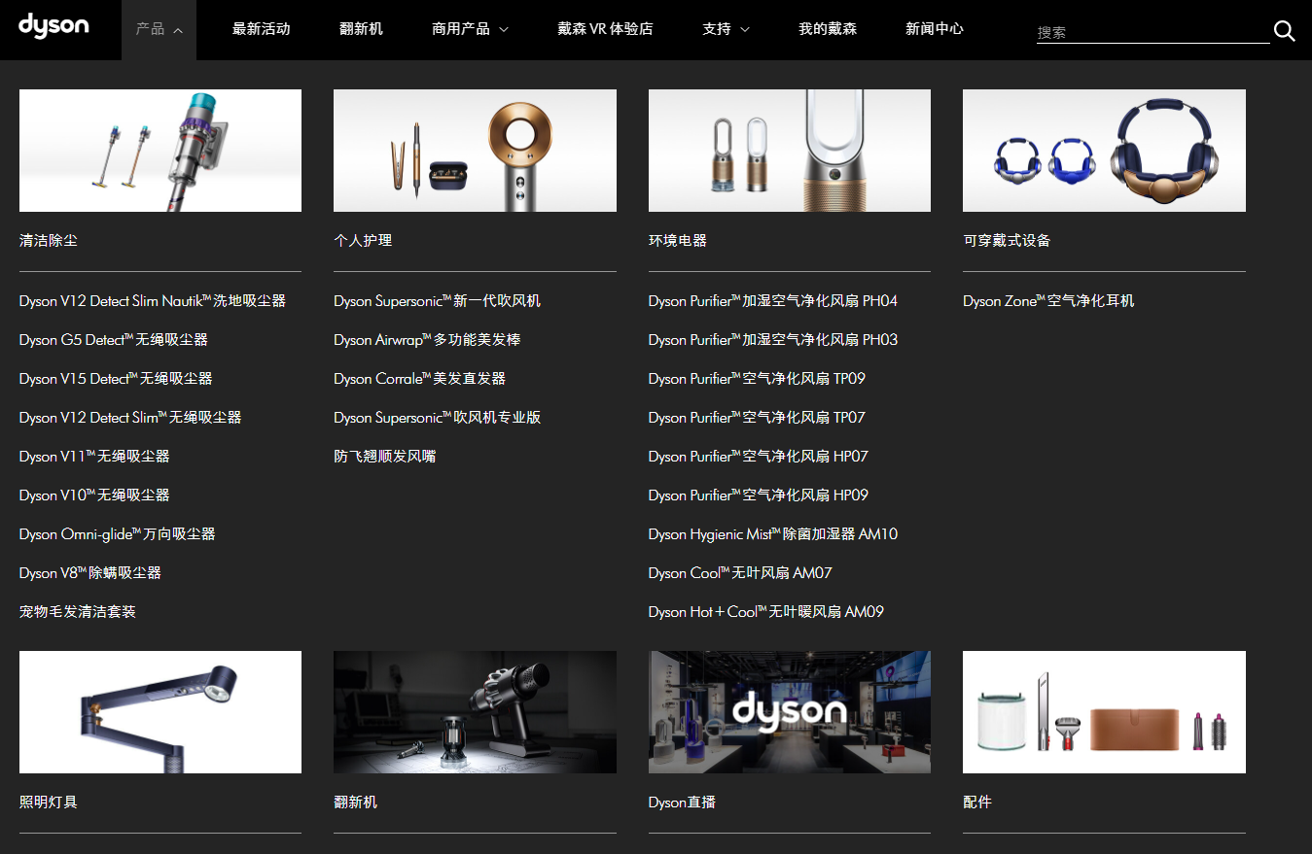Open the 可穿戴式设备 category heading
Image resolution: width=1312 pixels, height=854 pixels.
(1007, 240)
